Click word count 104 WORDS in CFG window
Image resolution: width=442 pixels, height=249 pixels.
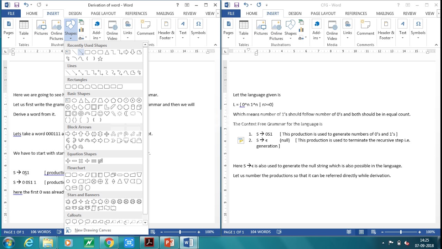260,232
